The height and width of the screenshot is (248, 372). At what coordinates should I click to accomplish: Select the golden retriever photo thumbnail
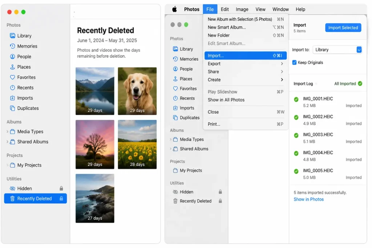(137, 91)
